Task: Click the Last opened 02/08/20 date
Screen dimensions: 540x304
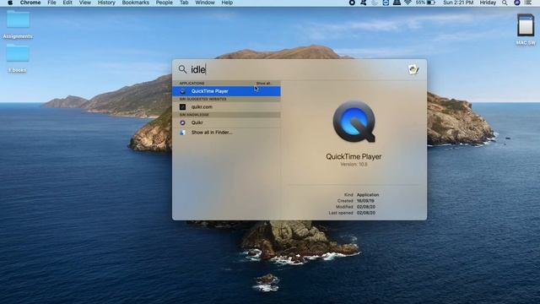Action: pyautogui.click(x=366, y=213)
